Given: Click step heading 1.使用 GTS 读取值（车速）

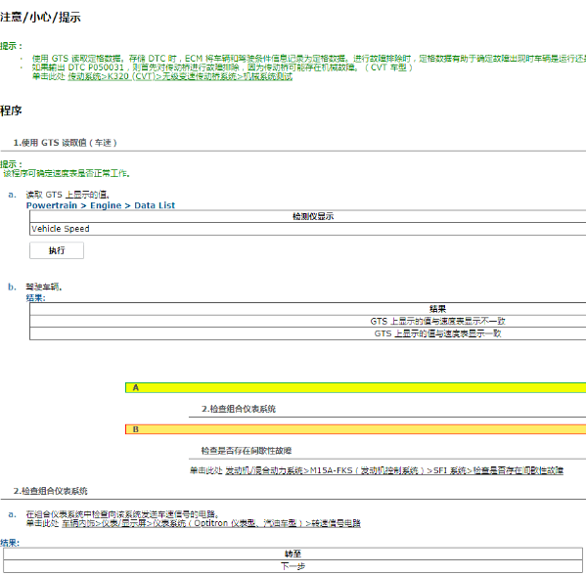Looking at the screenshot, I should (65, 143).
